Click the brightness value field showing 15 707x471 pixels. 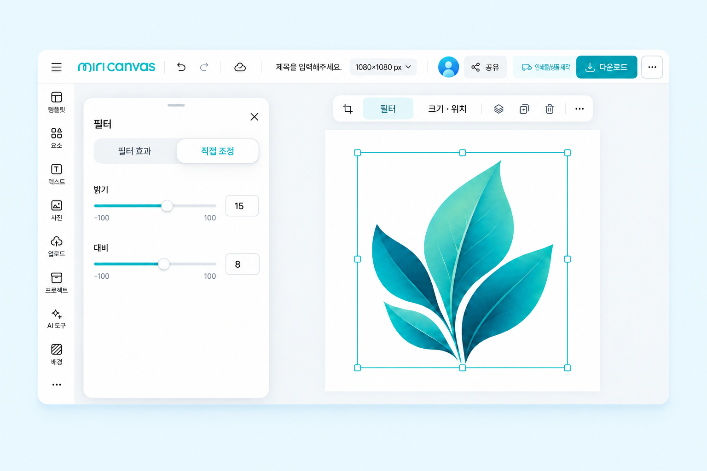coord(242,206)
